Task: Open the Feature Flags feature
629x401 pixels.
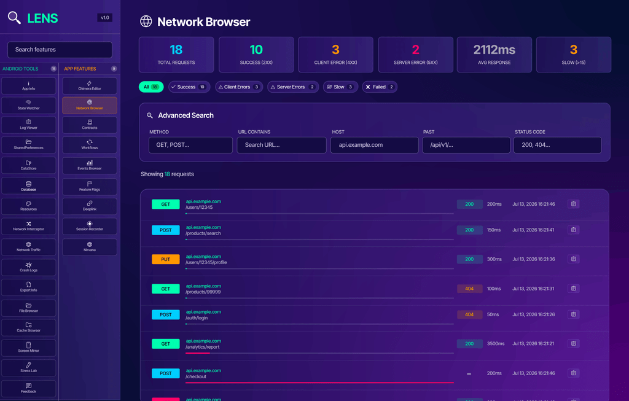Action: pos(90,187)
